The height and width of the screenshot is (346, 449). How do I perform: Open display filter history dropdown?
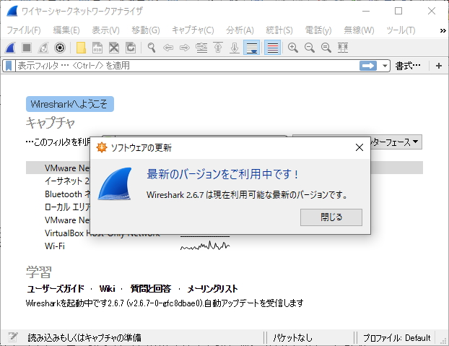(x=385, y=66)
